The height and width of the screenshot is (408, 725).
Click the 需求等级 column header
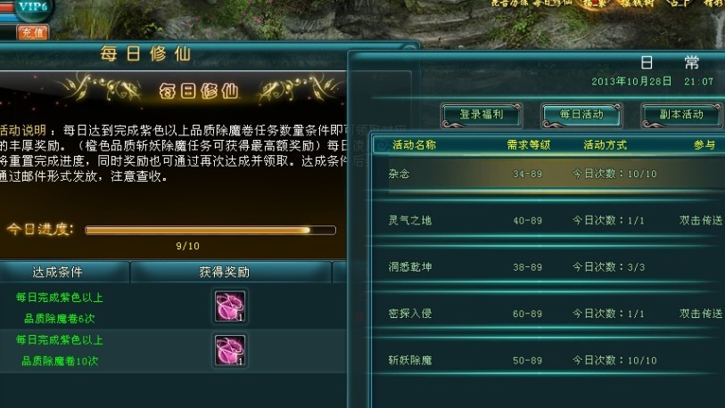coord(529,145)
